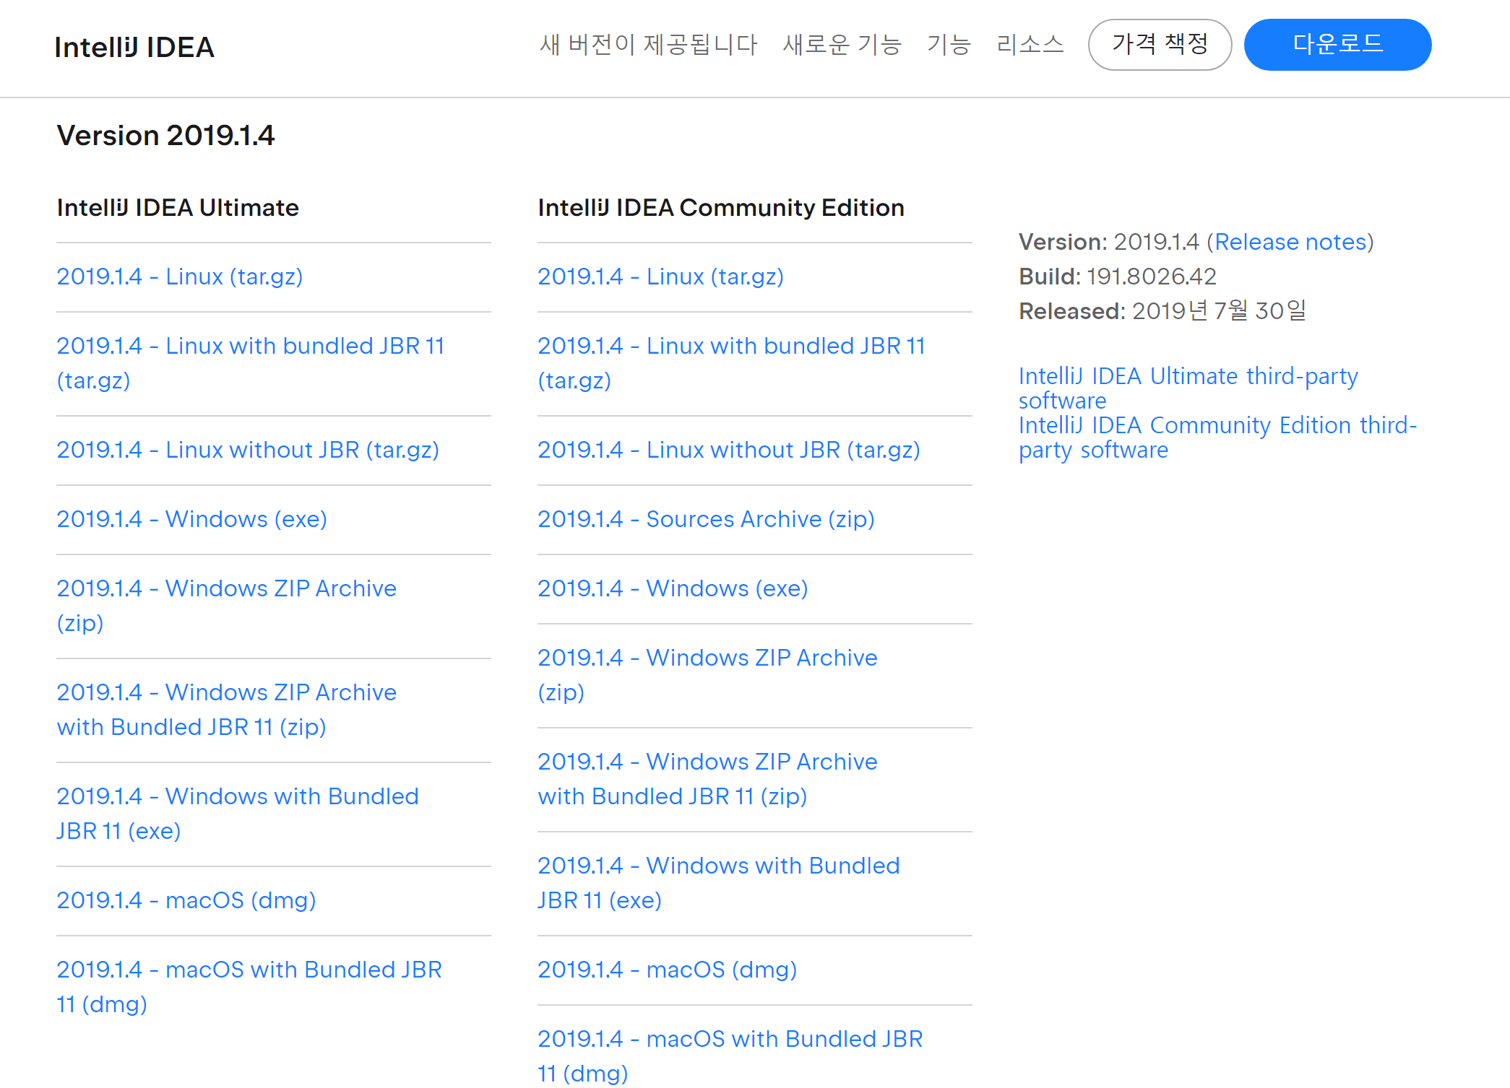The width and height of the screenshot is (1510, 1088).
Task: Download Ultimate macOS (dmg)
Action: tap(186, 900)
